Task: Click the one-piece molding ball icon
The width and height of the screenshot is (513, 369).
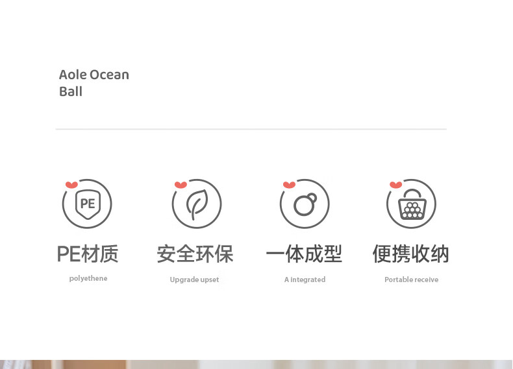Action: click(x=305, y=204)
